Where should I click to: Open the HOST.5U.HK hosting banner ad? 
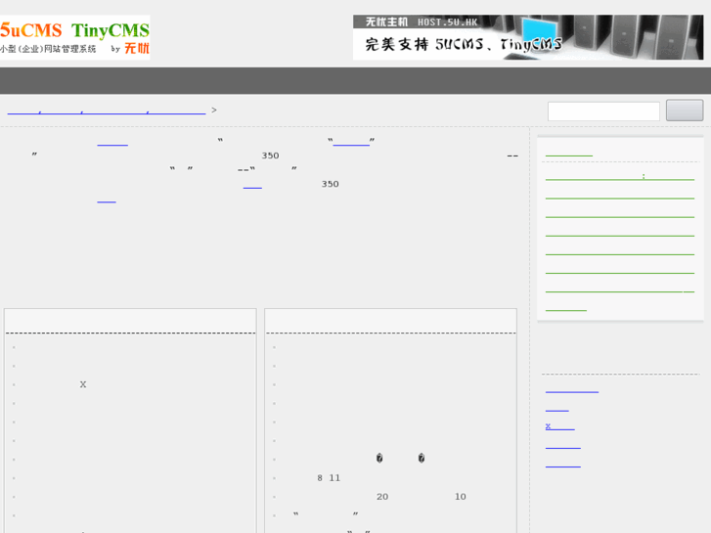coord(528,37)
